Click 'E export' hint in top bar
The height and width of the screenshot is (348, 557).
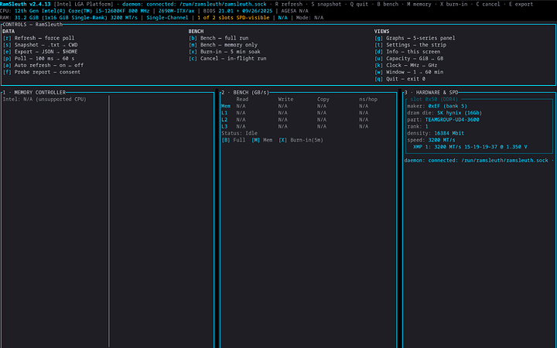tap(521, 5)
